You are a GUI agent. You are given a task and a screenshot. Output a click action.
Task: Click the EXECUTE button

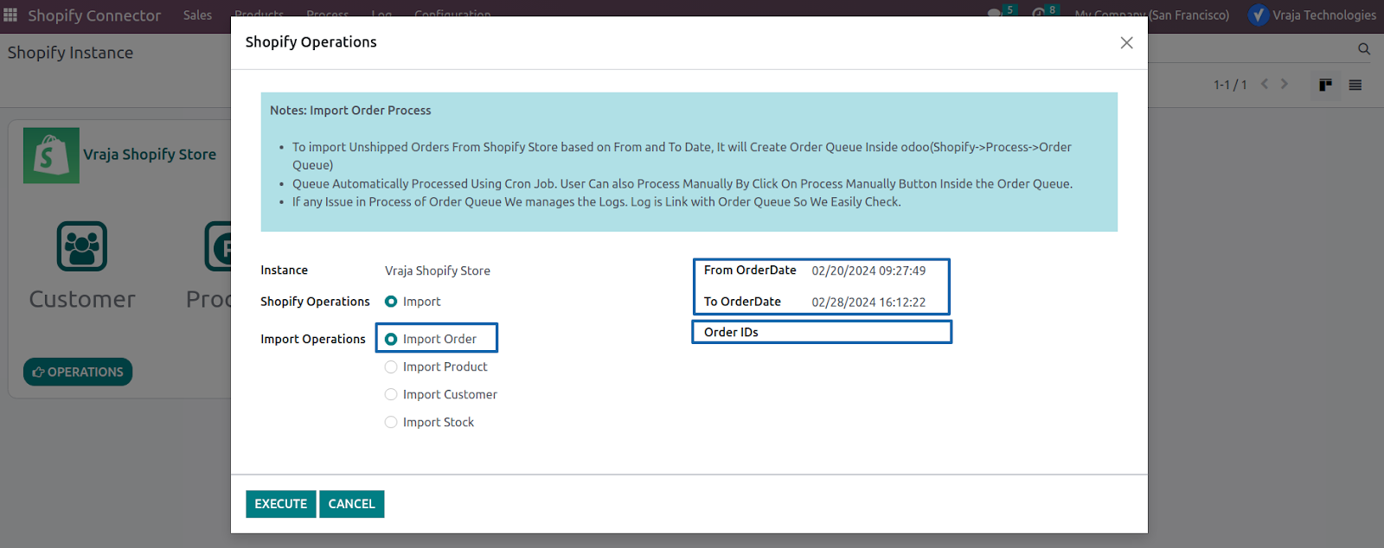tap(281, 504)
